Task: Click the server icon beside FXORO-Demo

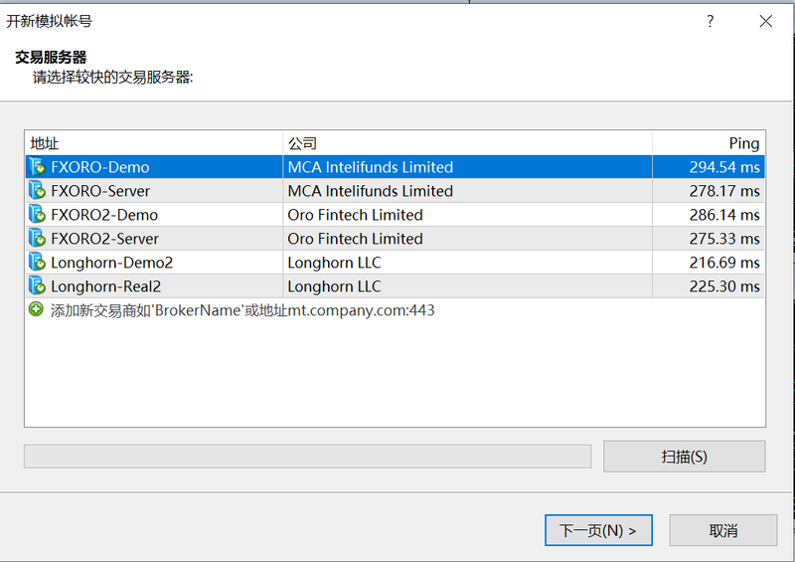Action: 37,166
